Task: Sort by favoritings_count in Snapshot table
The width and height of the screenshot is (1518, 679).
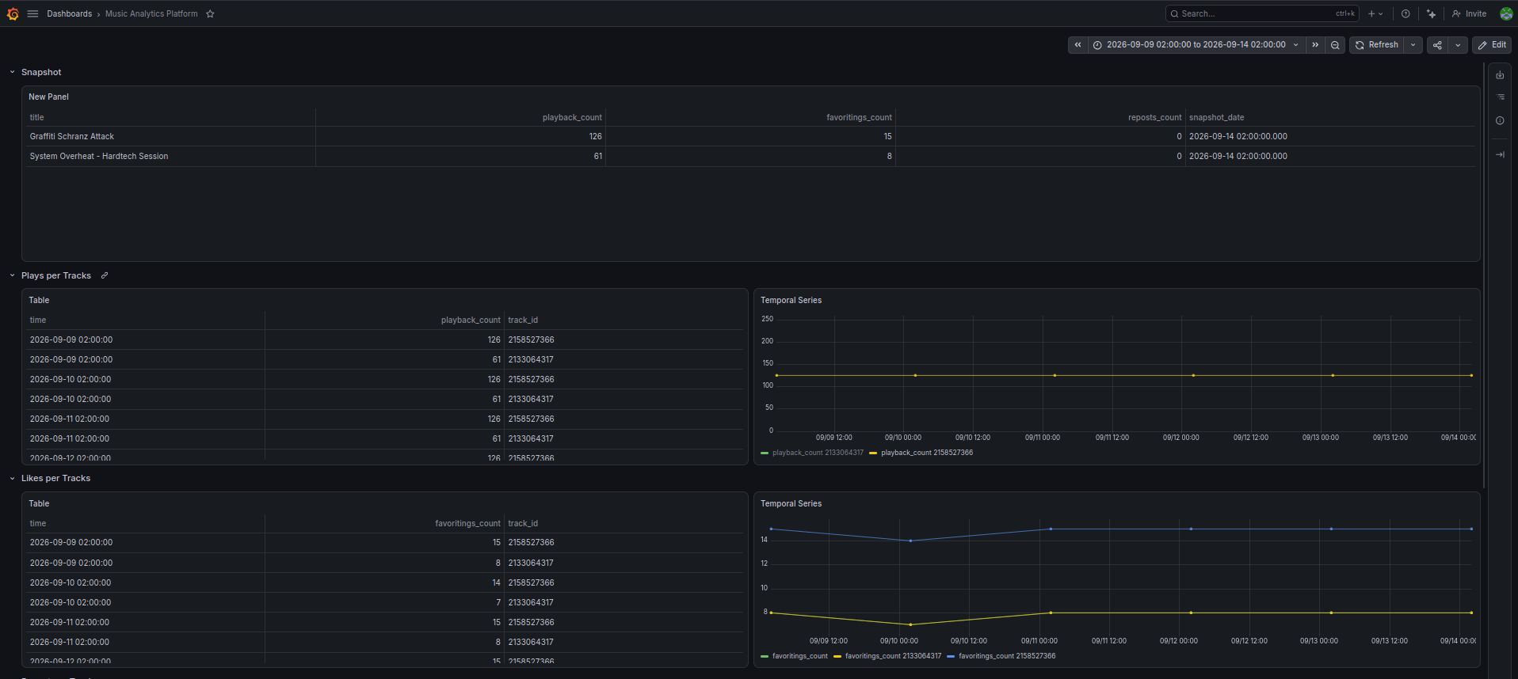Action: (x=859, y=117)
